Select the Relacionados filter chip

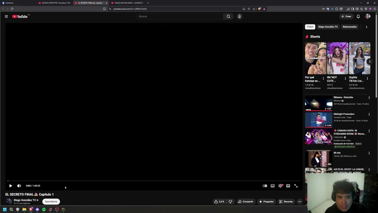(350, 27)
